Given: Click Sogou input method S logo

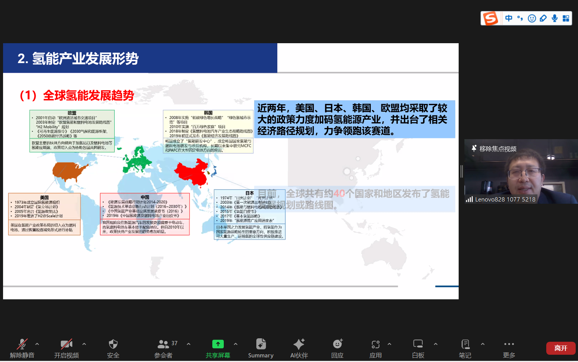Looking at the screenshot, I should click(x=490, y=18).
